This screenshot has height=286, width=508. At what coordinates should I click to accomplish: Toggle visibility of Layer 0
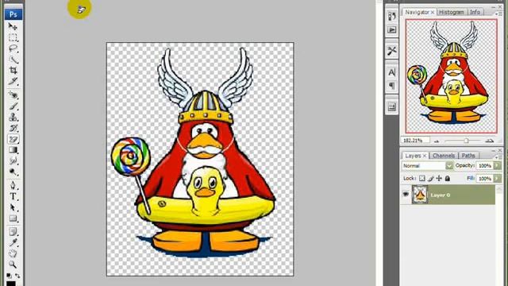[x=406, y=194]
